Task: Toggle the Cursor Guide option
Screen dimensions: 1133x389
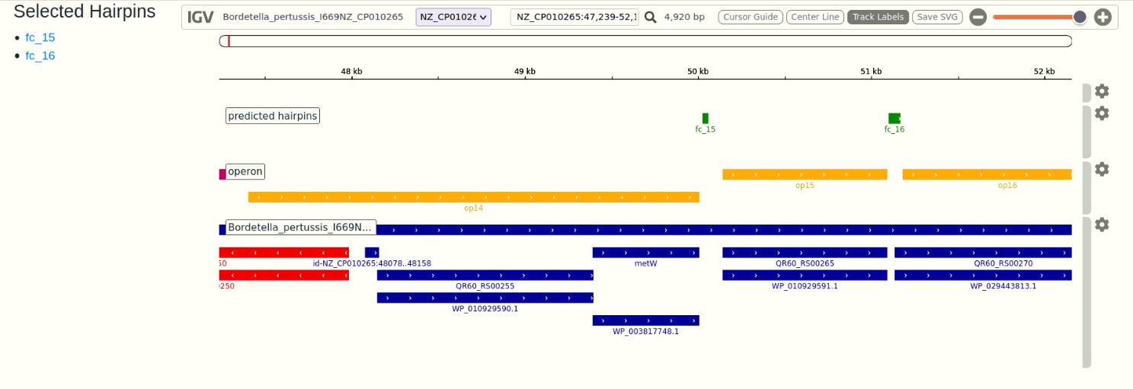Action: tap(751, 18)
